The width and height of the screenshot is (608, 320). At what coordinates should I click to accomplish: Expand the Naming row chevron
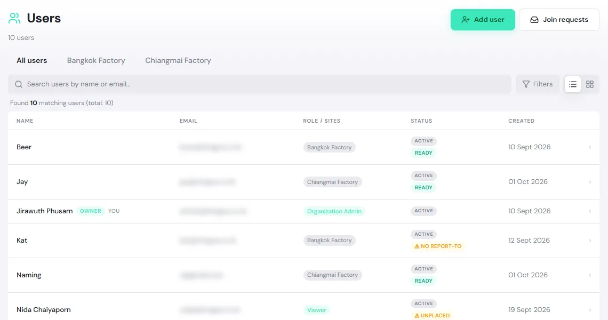[x=590, y=275]
